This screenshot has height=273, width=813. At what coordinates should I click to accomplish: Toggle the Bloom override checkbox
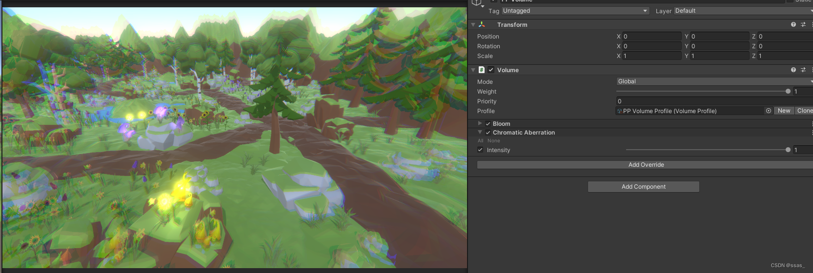click(x=488, y=124)
